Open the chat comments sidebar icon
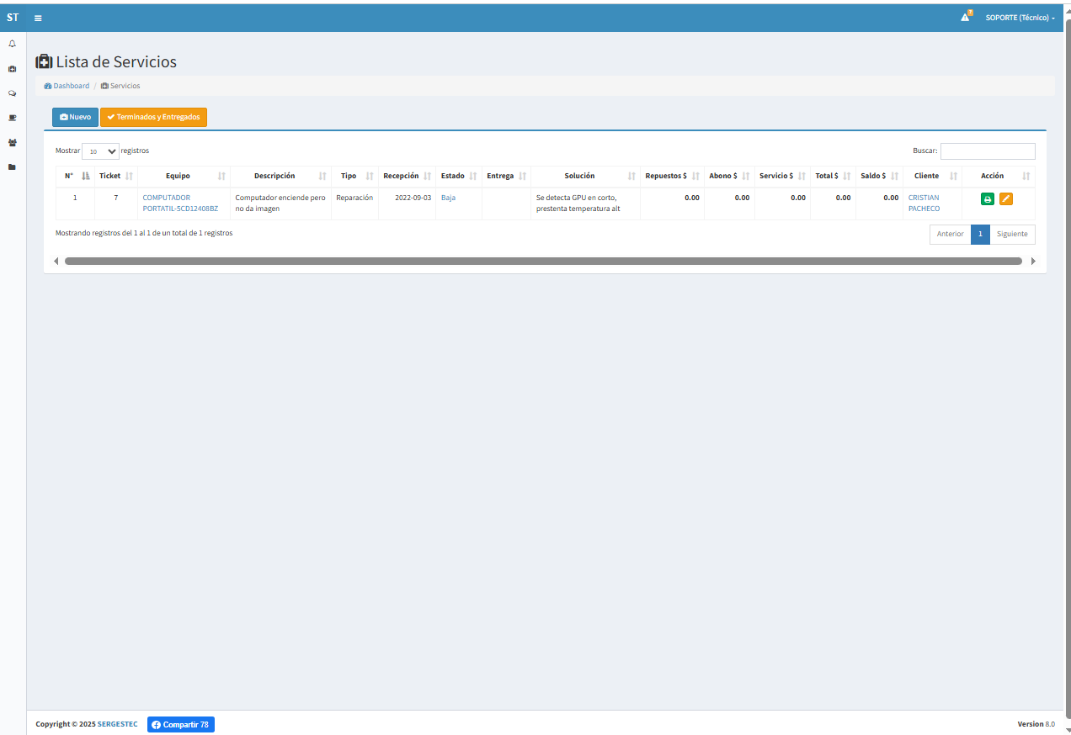The width and height of the screenshot is (1071, 735). tap(12, 93)
